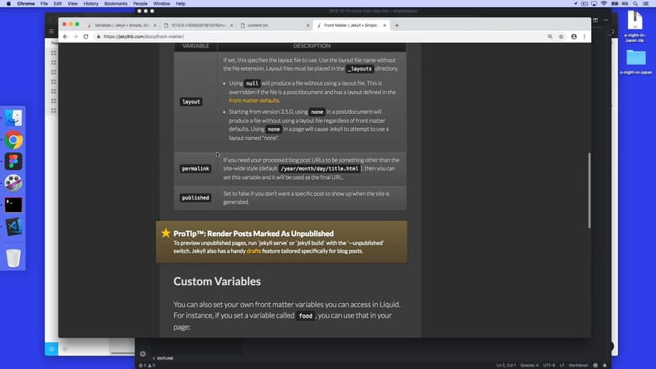Click the browser back arrow

click(x=65, y=36)
